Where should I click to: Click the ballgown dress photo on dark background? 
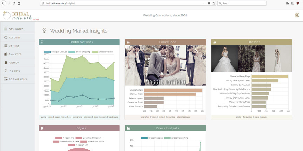coord(225,59)
